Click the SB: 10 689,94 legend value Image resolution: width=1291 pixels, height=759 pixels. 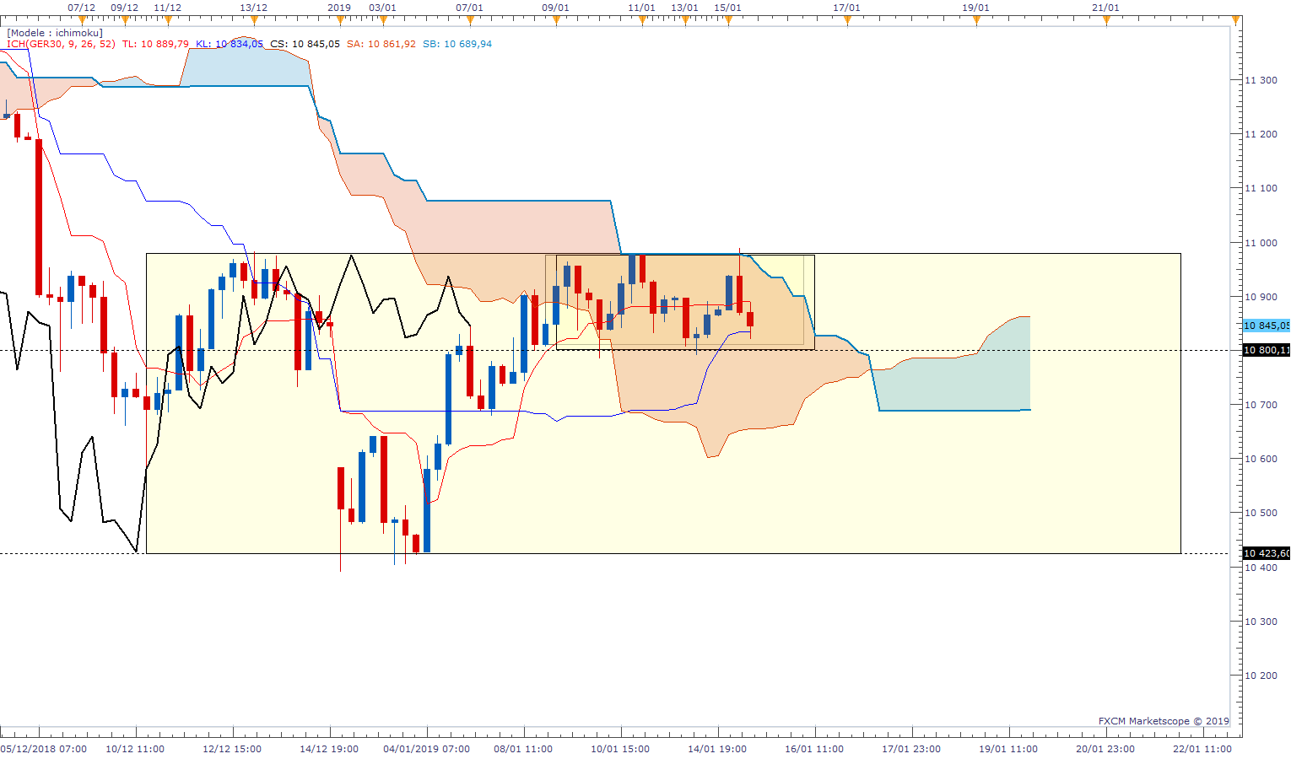click(457, 44)
